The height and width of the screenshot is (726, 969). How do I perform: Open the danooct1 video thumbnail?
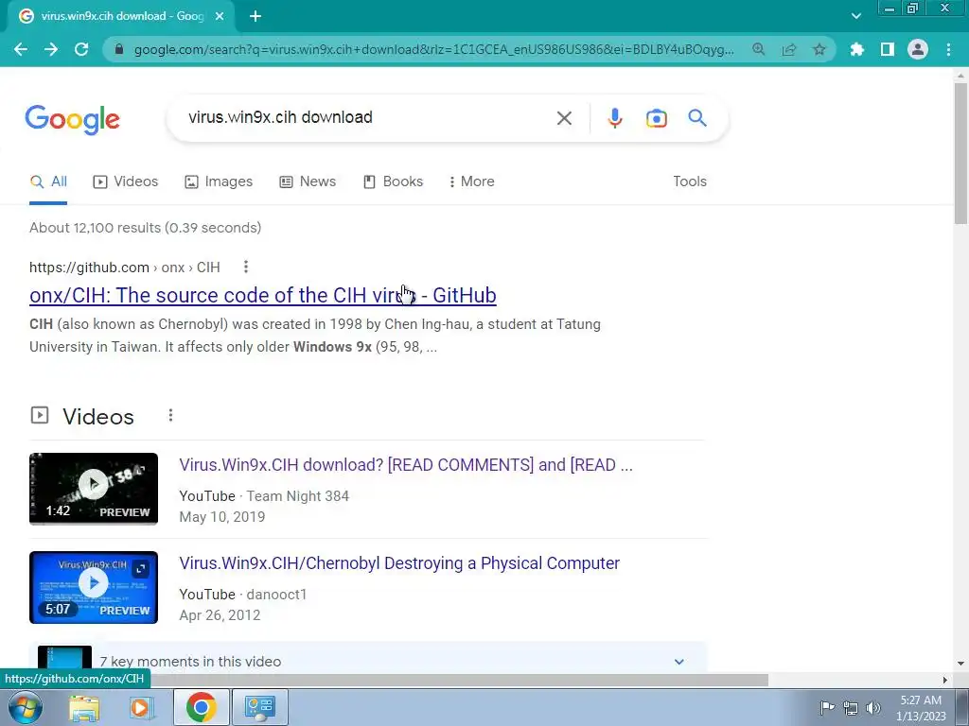pos(94,588)
